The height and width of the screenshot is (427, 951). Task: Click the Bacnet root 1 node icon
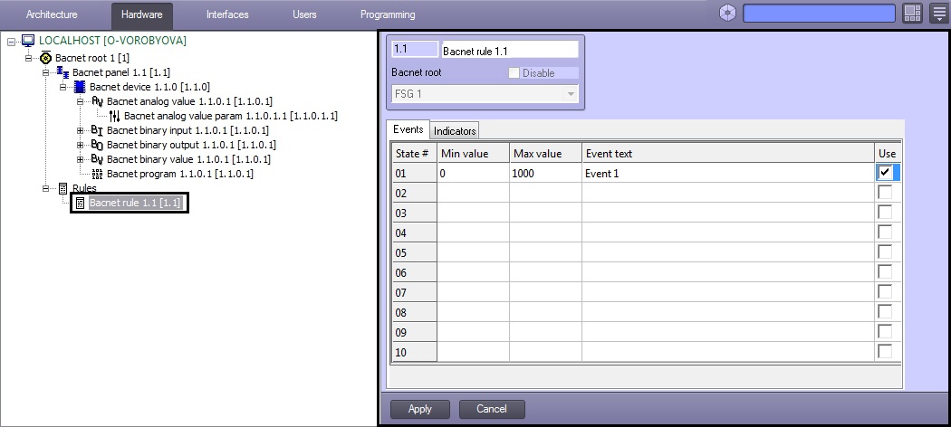click(x=45, y=57)
